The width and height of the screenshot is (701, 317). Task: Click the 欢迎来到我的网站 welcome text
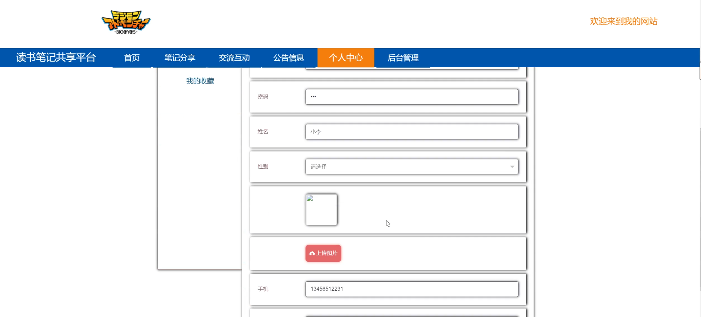tap(624, 22)
